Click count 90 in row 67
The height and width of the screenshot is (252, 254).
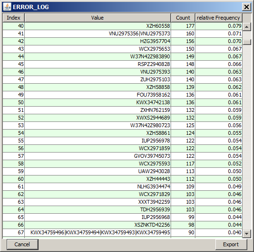coord(183,232)
